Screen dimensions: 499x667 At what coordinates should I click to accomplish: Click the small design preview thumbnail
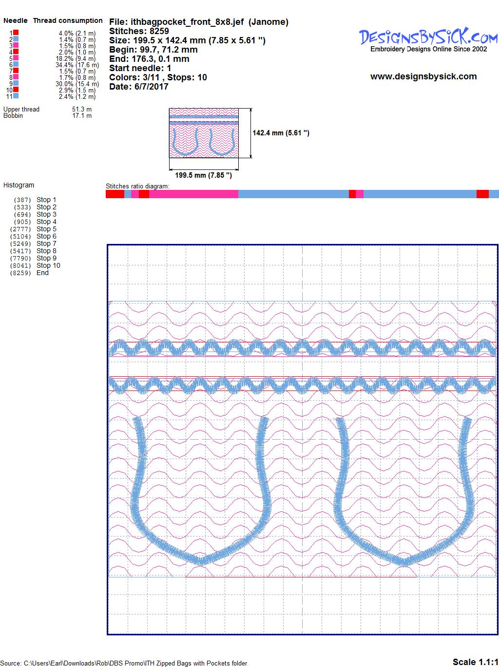click(x=204, y=133)
